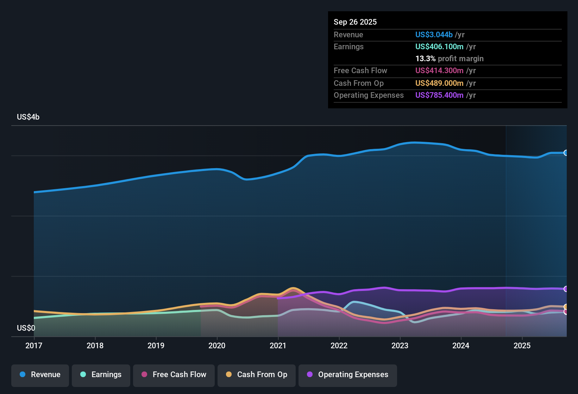Toggle the Revenue series visibility
This screenshot has height=394, width=578.
pos(40,375)
